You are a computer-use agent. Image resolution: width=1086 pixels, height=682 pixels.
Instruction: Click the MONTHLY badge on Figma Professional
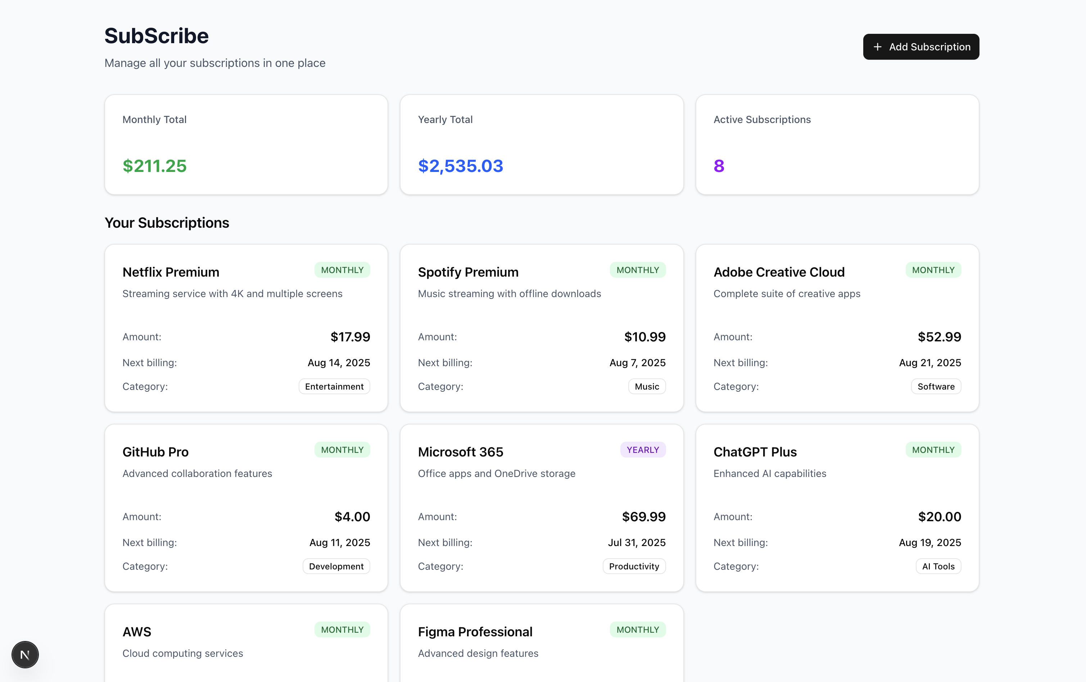coord(638,630)
